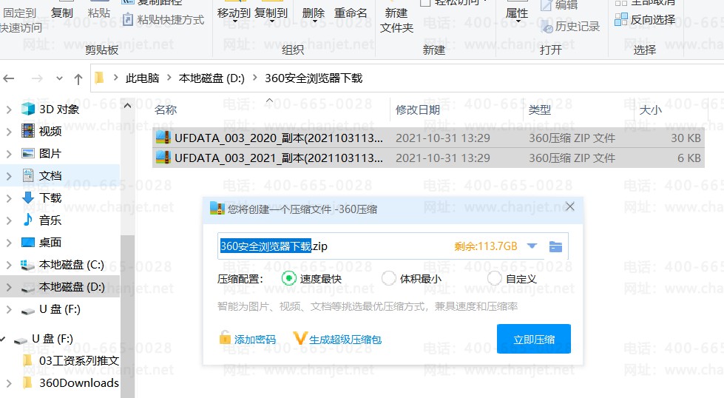
Task: Expand the 3D 对象 tree node
Action: 9,109
